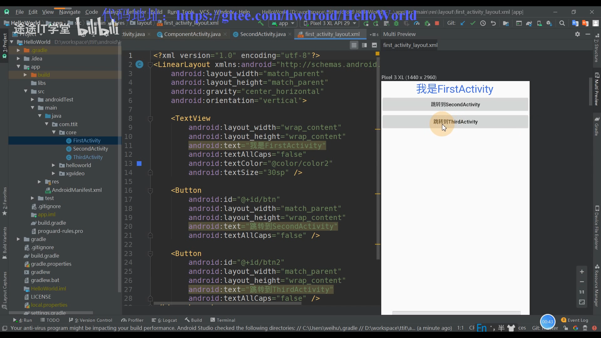Screen dimensions: 601x338
Task: Open the Terminal bottom tab
Action: coord(223,320)
